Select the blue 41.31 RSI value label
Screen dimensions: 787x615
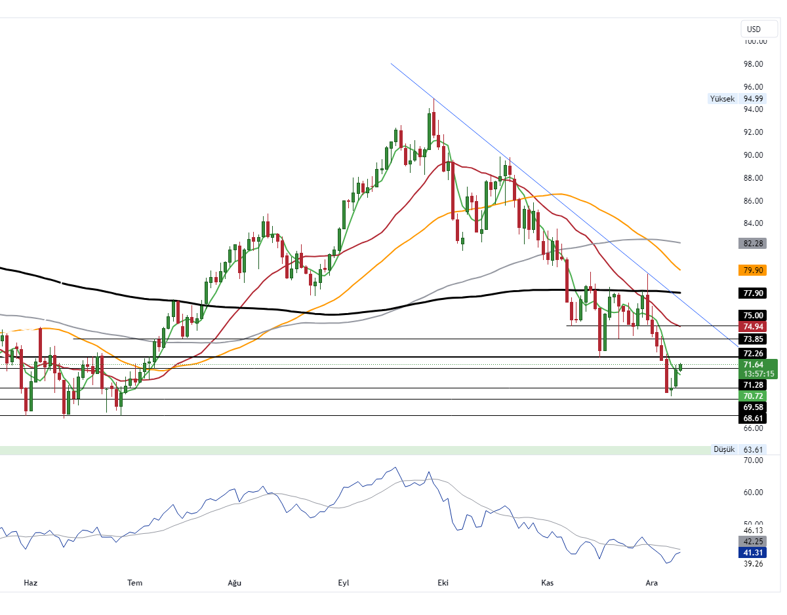(752, 553)
